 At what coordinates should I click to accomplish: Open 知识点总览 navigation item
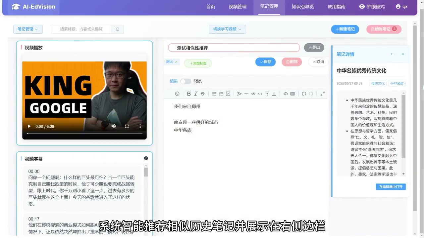303,7
